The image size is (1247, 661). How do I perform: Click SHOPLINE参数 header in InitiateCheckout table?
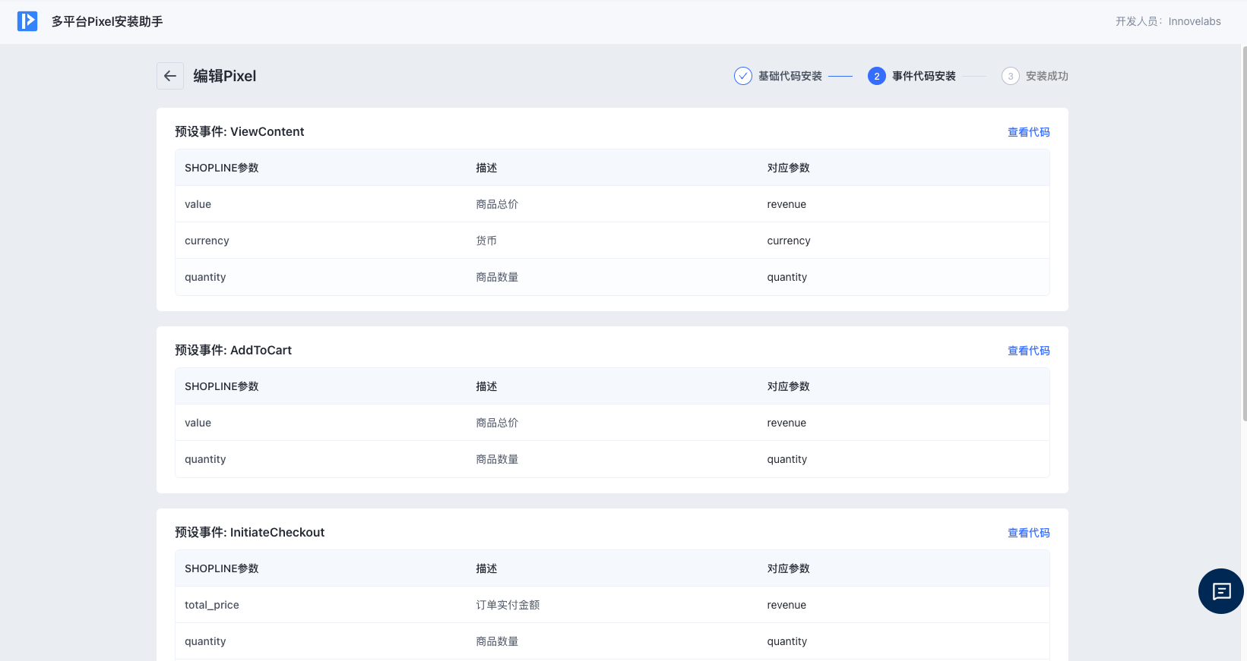[x=222, y=568]
